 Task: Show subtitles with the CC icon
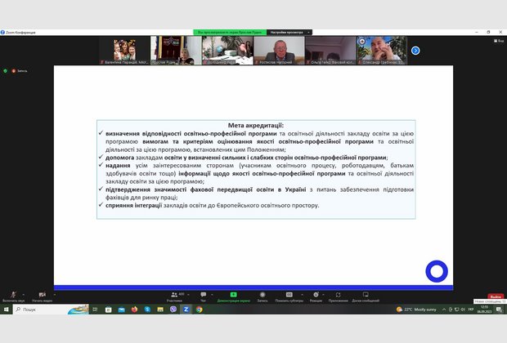point(289,295)
